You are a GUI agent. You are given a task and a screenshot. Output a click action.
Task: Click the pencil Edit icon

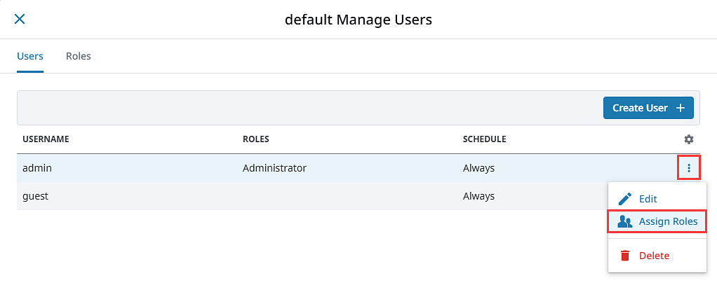(x=624, y=199)
